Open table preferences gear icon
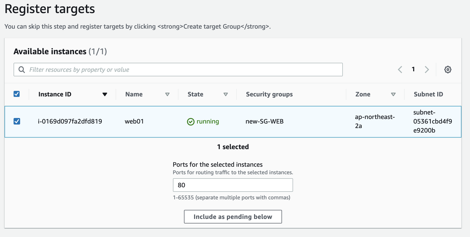This screenshot has width=470, height=237. point(448,70)
